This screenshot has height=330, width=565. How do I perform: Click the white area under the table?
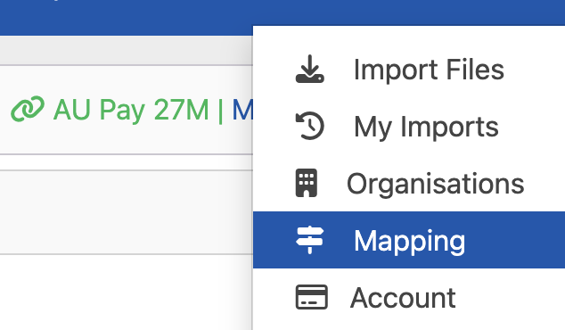click(127, 293)
